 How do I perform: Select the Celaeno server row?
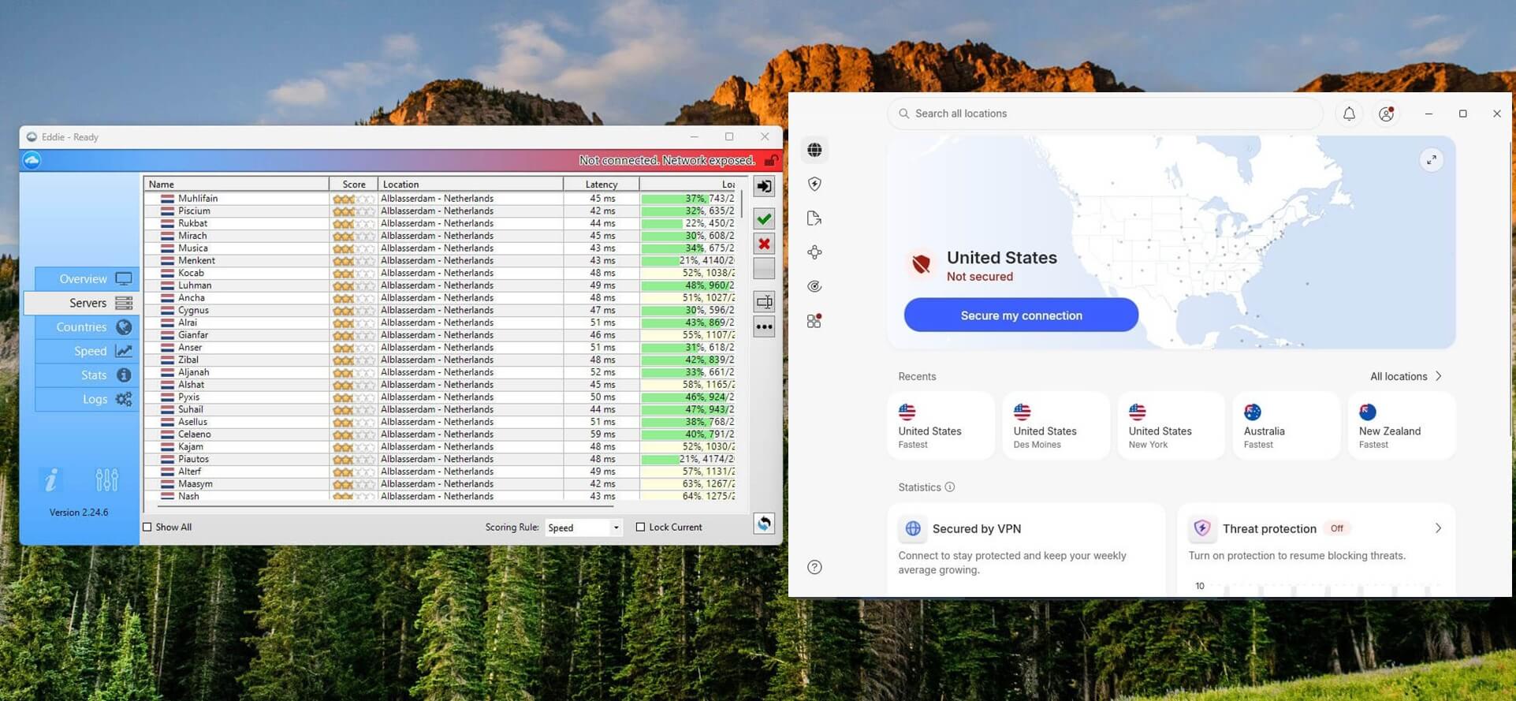click(x=440, y=434)
